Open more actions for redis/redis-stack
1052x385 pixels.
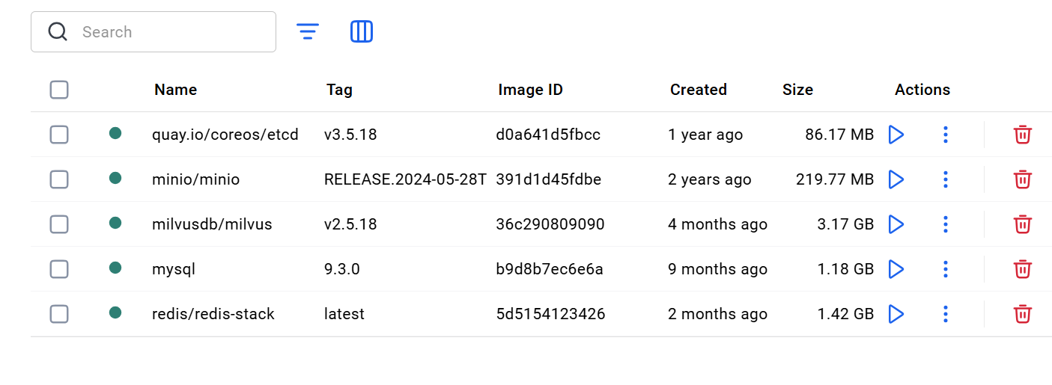(946, 314)
